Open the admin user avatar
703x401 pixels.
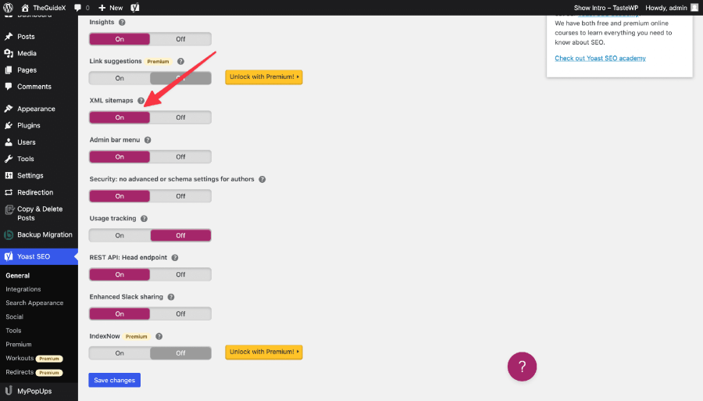(694, 8)
